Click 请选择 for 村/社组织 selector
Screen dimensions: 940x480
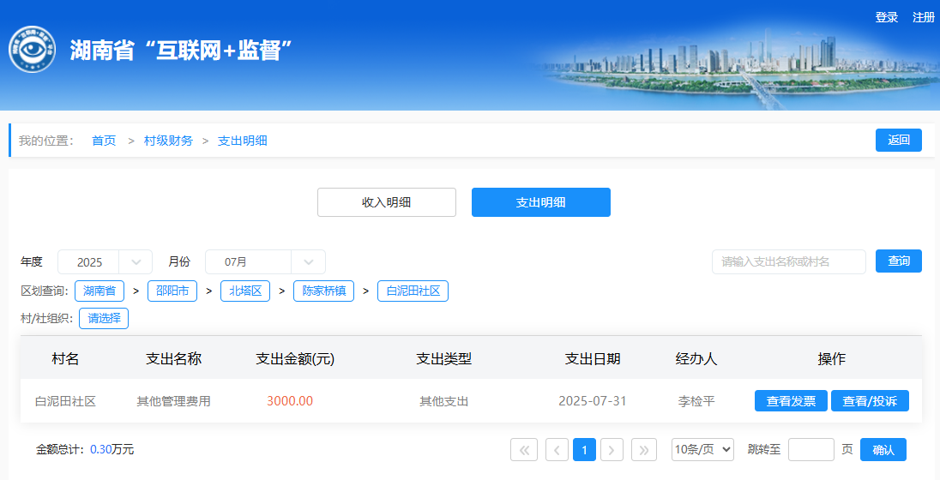[104, 319]
